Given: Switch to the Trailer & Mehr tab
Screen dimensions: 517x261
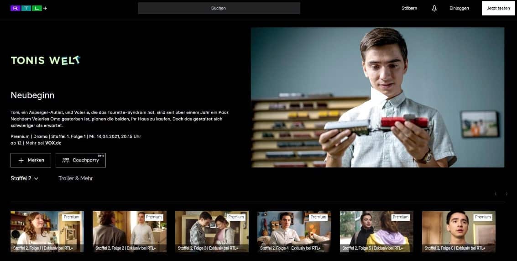Looking at the screenshot, I should click(75, 178).
